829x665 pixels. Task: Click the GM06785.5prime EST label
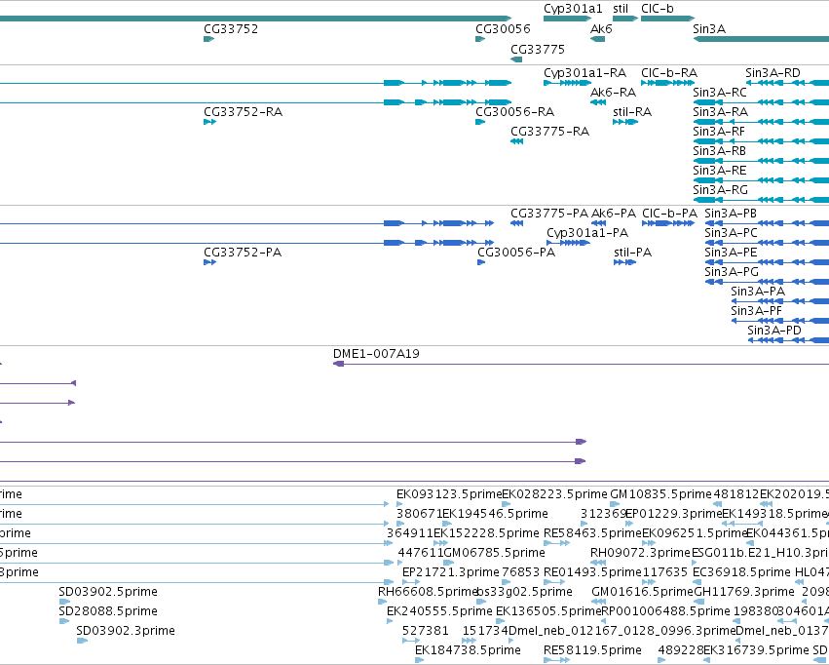tap(494, 554)
